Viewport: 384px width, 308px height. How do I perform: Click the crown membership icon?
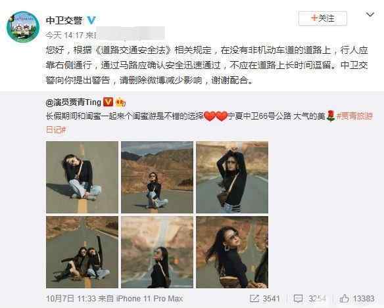pyautogui.click(x=120, y=102)
